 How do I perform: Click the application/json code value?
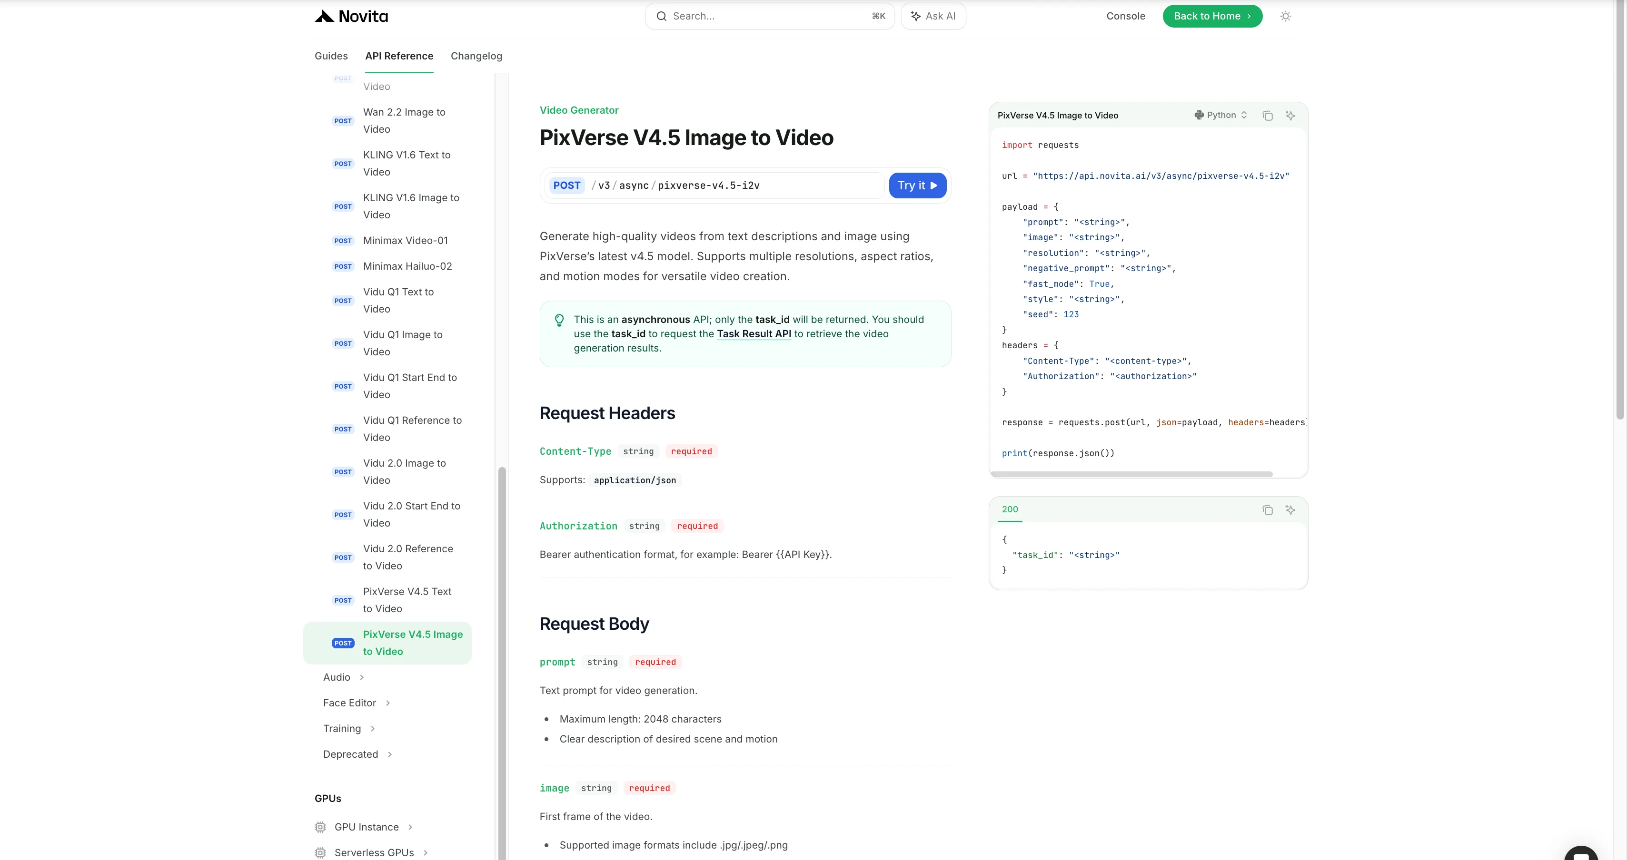coord(634,481)
